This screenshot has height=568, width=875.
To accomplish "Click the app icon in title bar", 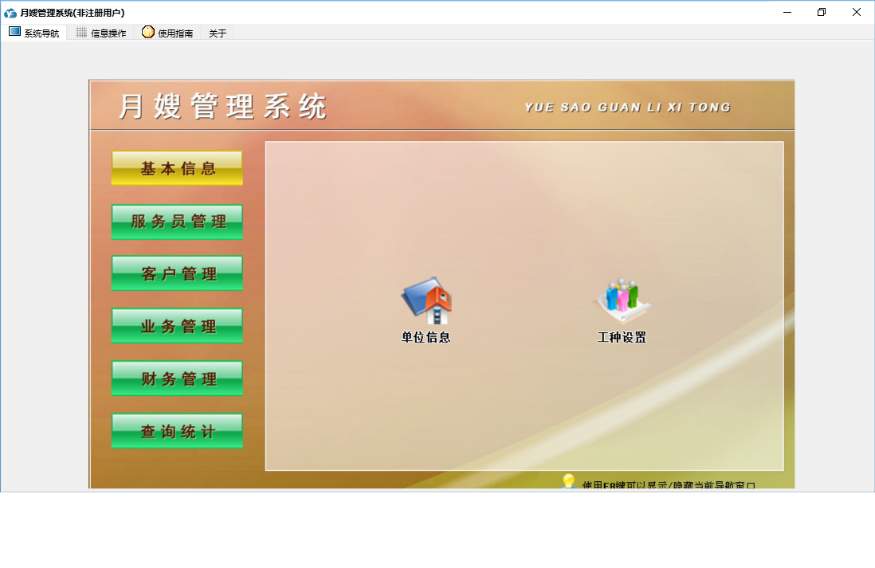I will [10, 12].
